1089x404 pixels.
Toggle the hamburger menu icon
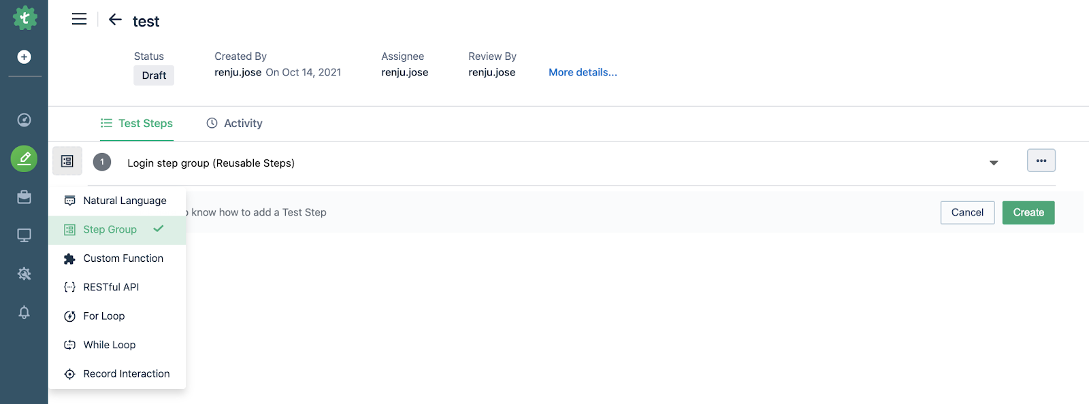pos(79,19)
